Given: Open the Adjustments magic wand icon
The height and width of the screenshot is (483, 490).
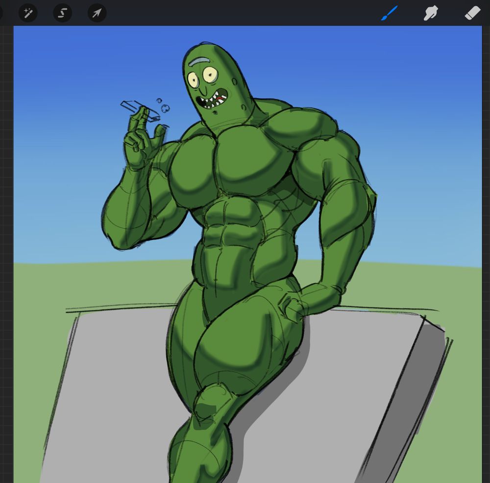Looking at the screenshot, I should [x=28, y=13].
